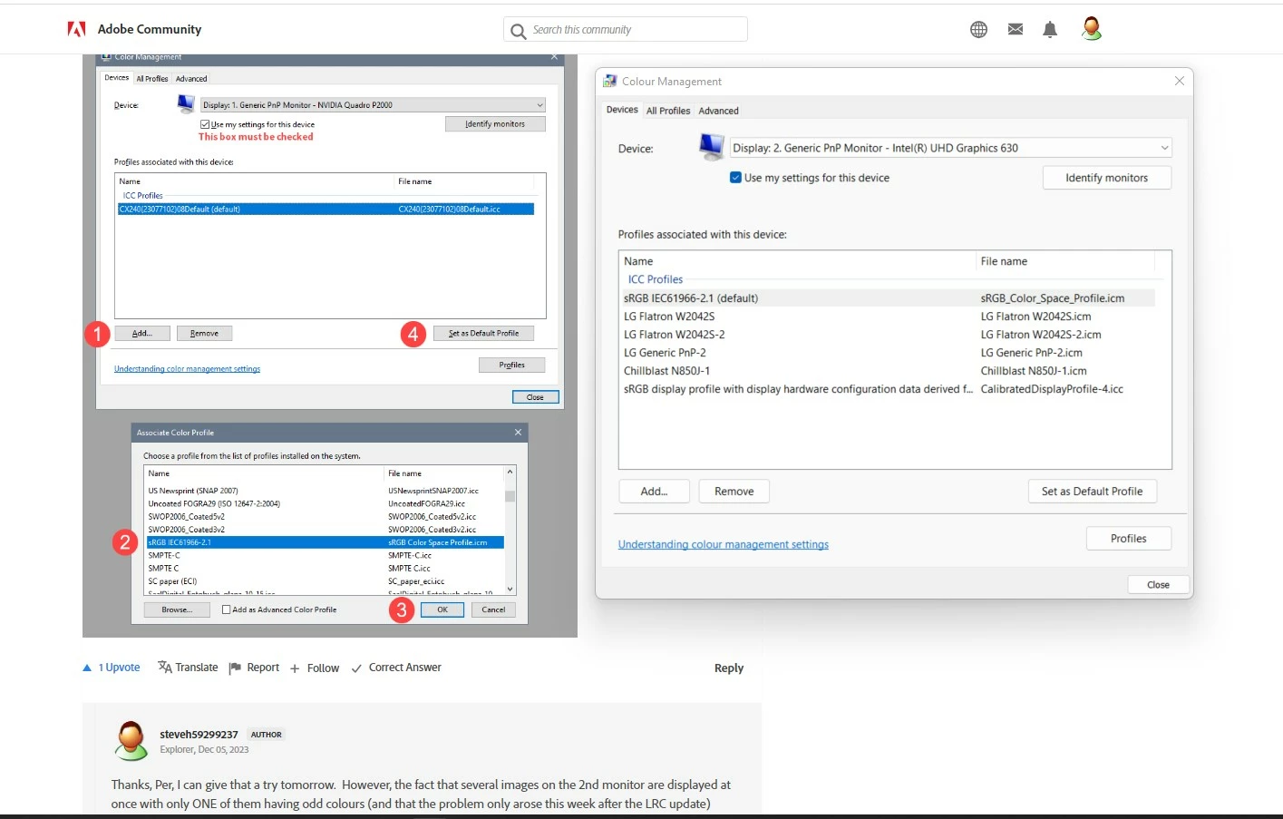
Task: Select the Chillblast N850J-1 profile row
Action: (888, 371)
